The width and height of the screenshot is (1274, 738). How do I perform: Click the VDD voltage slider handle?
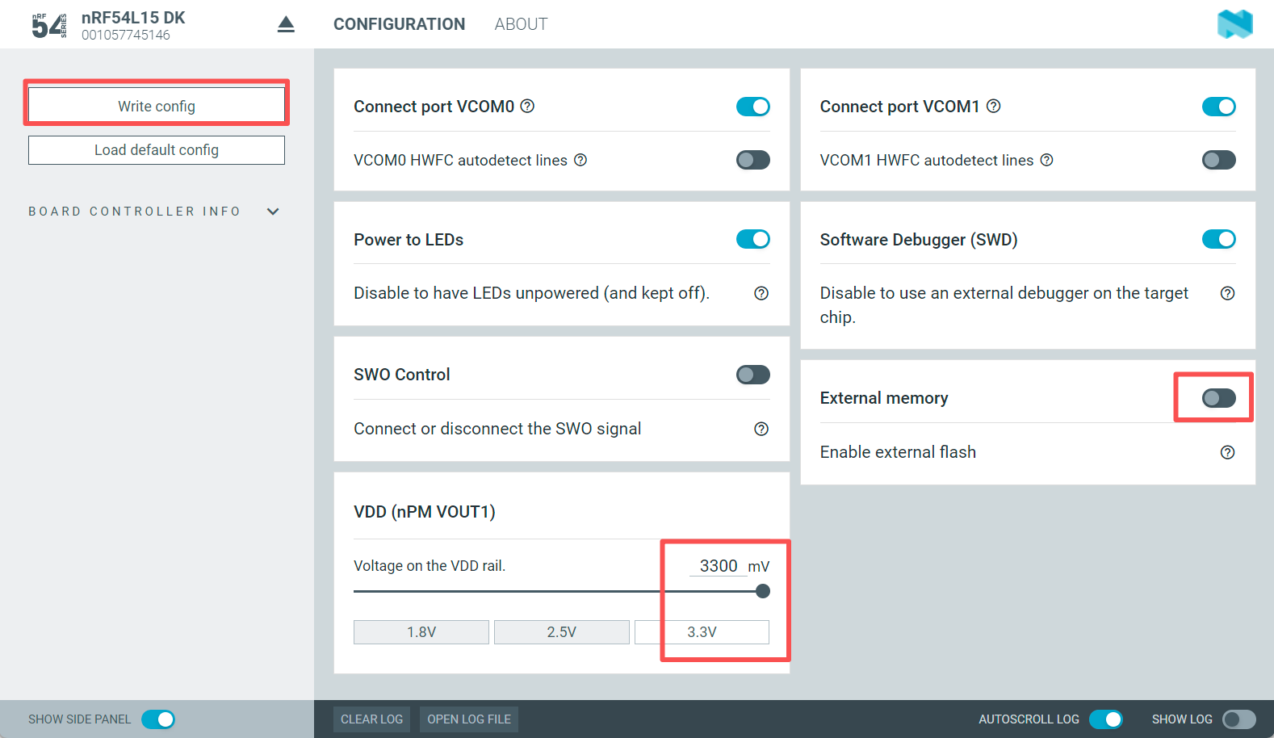763,591
